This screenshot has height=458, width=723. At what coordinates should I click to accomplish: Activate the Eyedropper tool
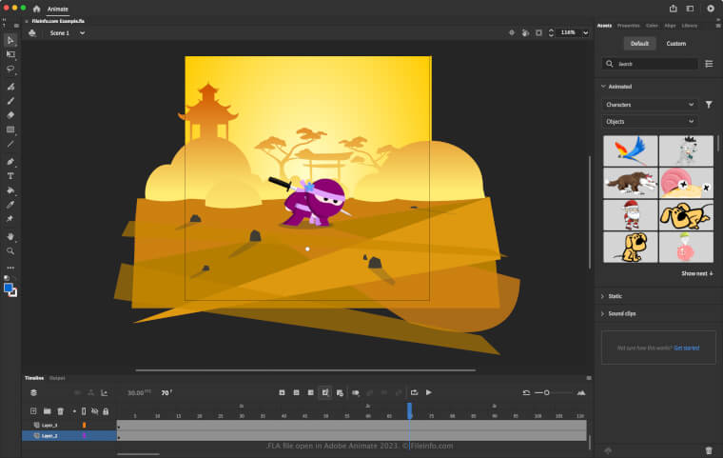pos(10,204)
